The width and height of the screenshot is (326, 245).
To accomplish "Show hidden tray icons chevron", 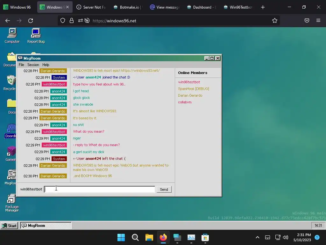I will (x=257, y=237).
